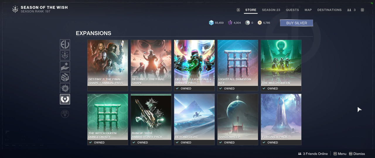Click the Season Rank 197 text
Screen dimensions: 375x158
tap(35, 11)
